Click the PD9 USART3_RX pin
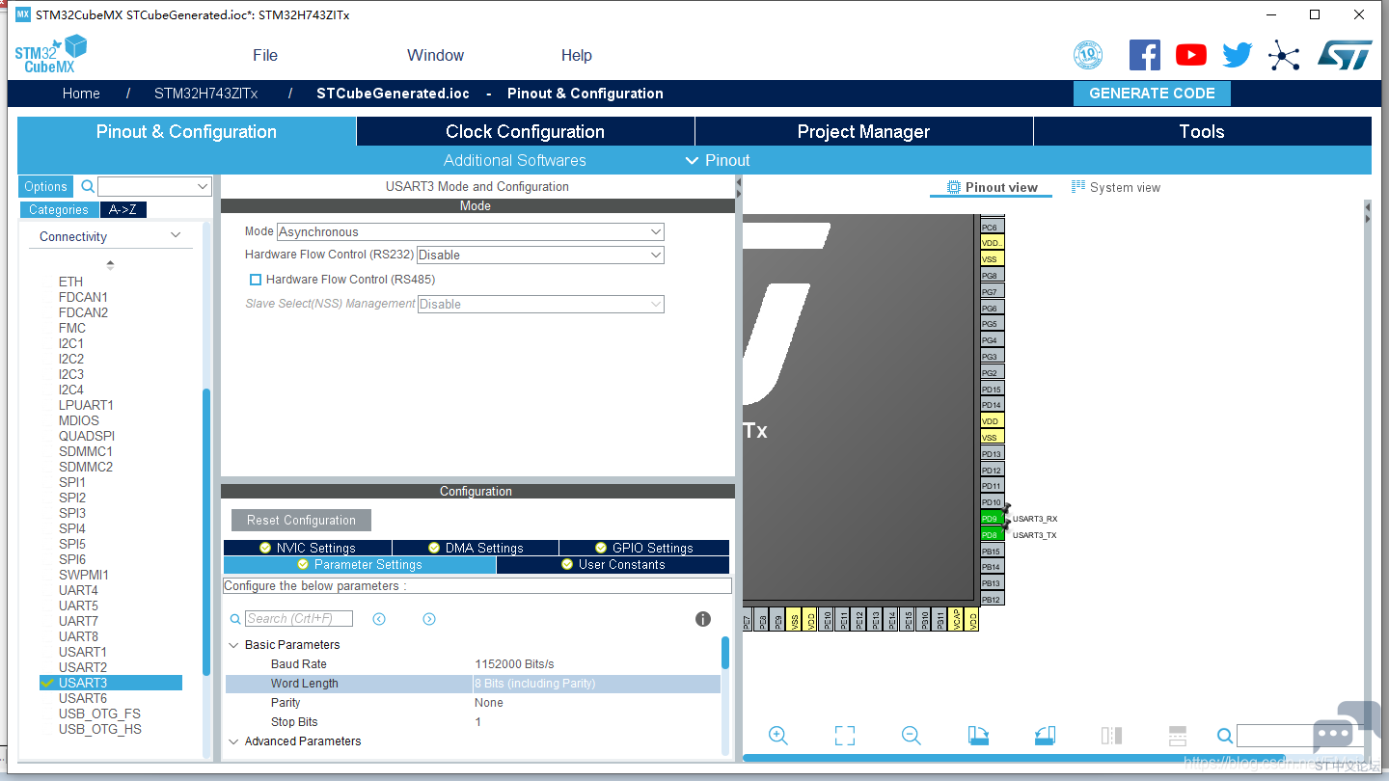 [991, 519]
